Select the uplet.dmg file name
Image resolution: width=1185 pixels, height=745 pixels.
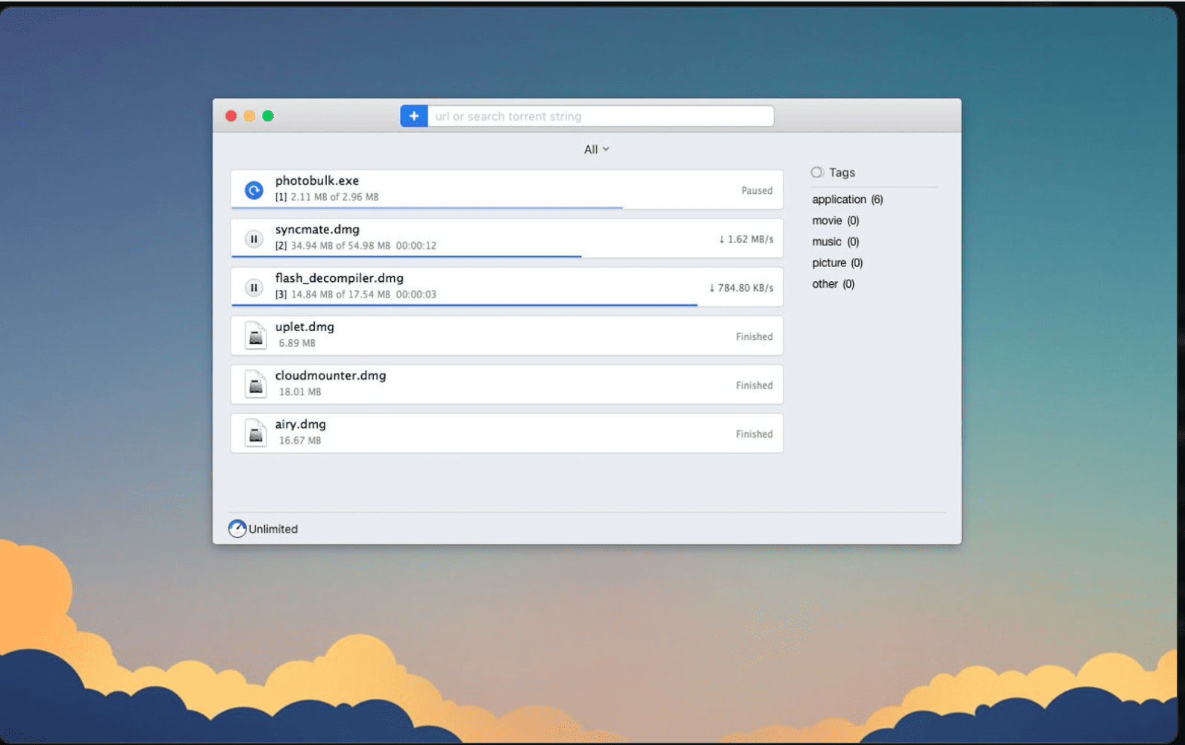(x=304, y=327)
